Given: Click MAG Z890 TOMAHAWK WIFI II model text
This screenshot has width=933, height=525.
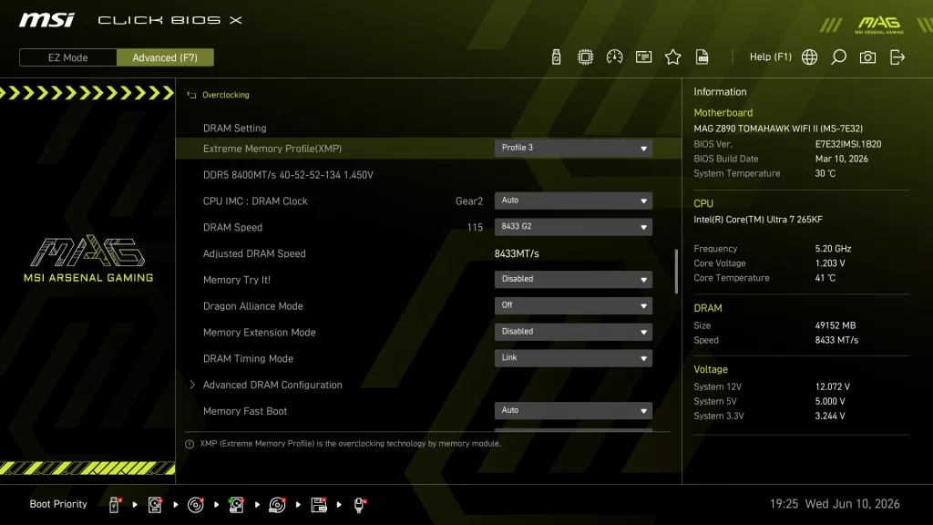Looking at the screenshot, I should tap(778, 129).
